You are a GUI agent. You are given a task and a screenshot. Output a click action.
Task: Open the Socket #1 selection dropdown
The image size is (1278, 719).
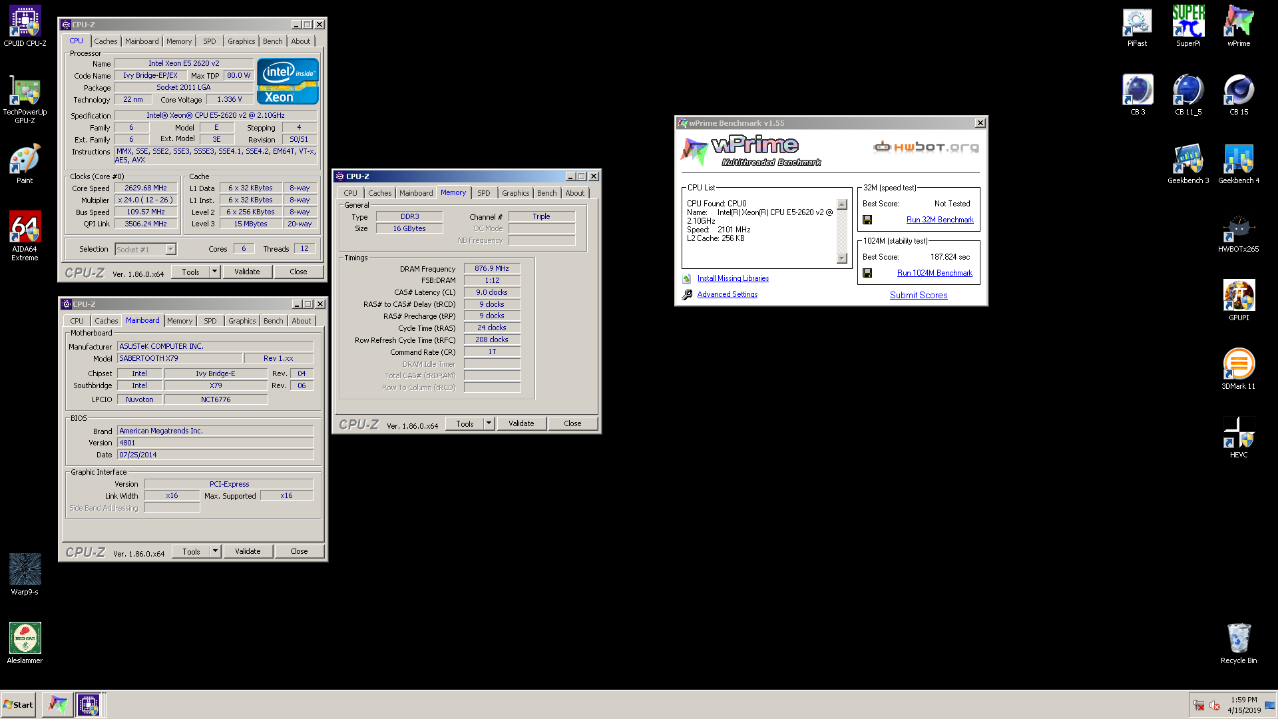(x=170, y=249)
